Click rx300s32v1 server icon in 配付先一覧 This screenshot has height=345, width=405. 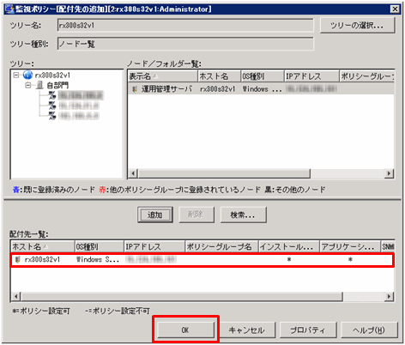click(18, 259)
